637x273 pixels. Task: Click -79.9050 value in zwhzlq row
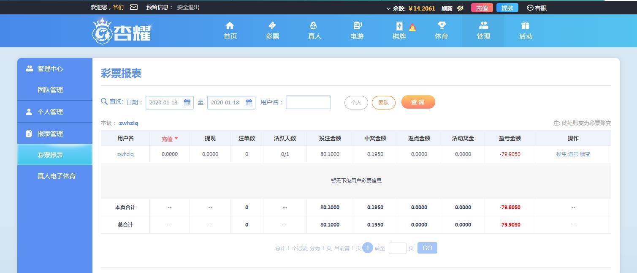coord(510,154)
